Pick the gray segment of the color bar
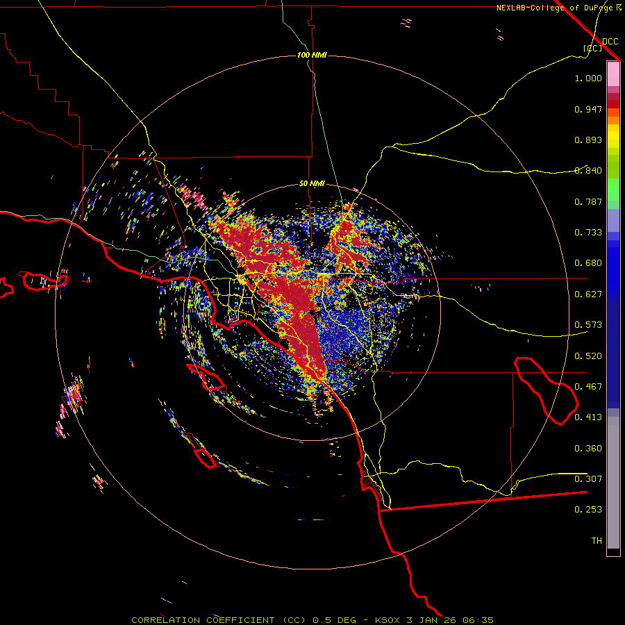The image size is (625, 625). (613, 483)
